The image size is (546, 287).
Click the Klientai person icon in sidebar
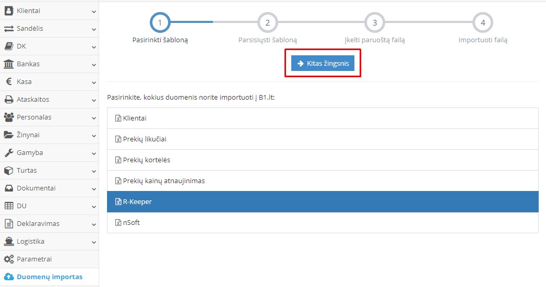[x=9, y=10]
